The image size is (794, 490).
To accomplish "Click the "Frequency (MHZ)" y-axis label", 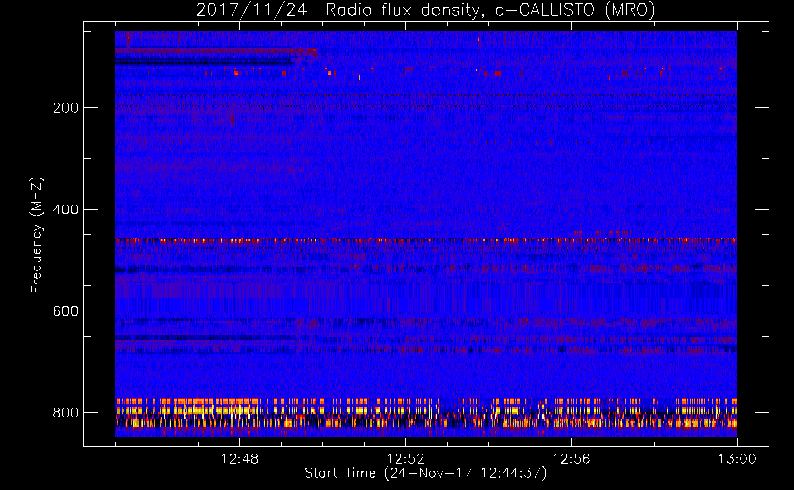I will [x=36, y=235].
